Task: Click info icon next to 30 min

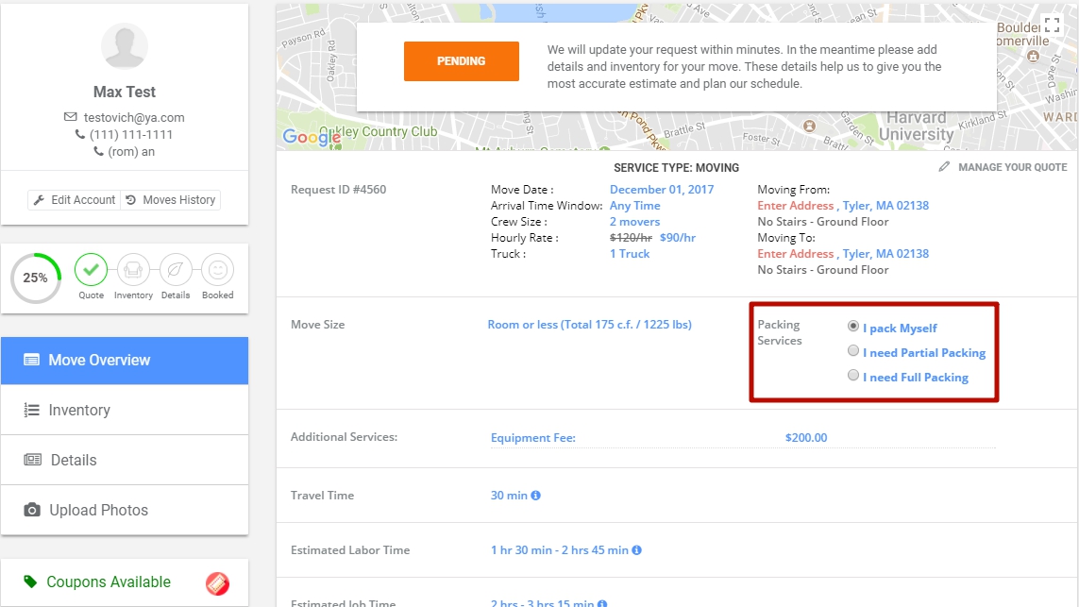Action: click(x=535, y=496)
